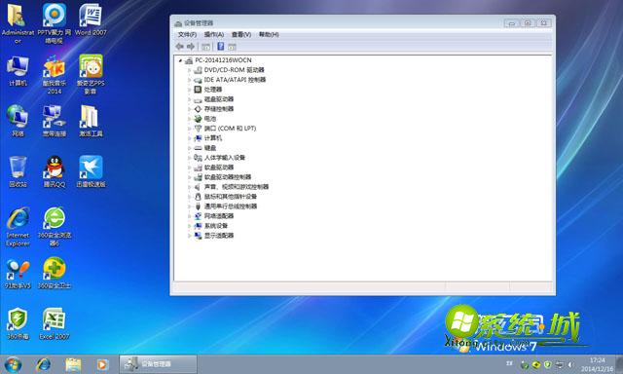Open the 查看(V) menu
The width and height of the screenshot is (623, 374).
241,35
